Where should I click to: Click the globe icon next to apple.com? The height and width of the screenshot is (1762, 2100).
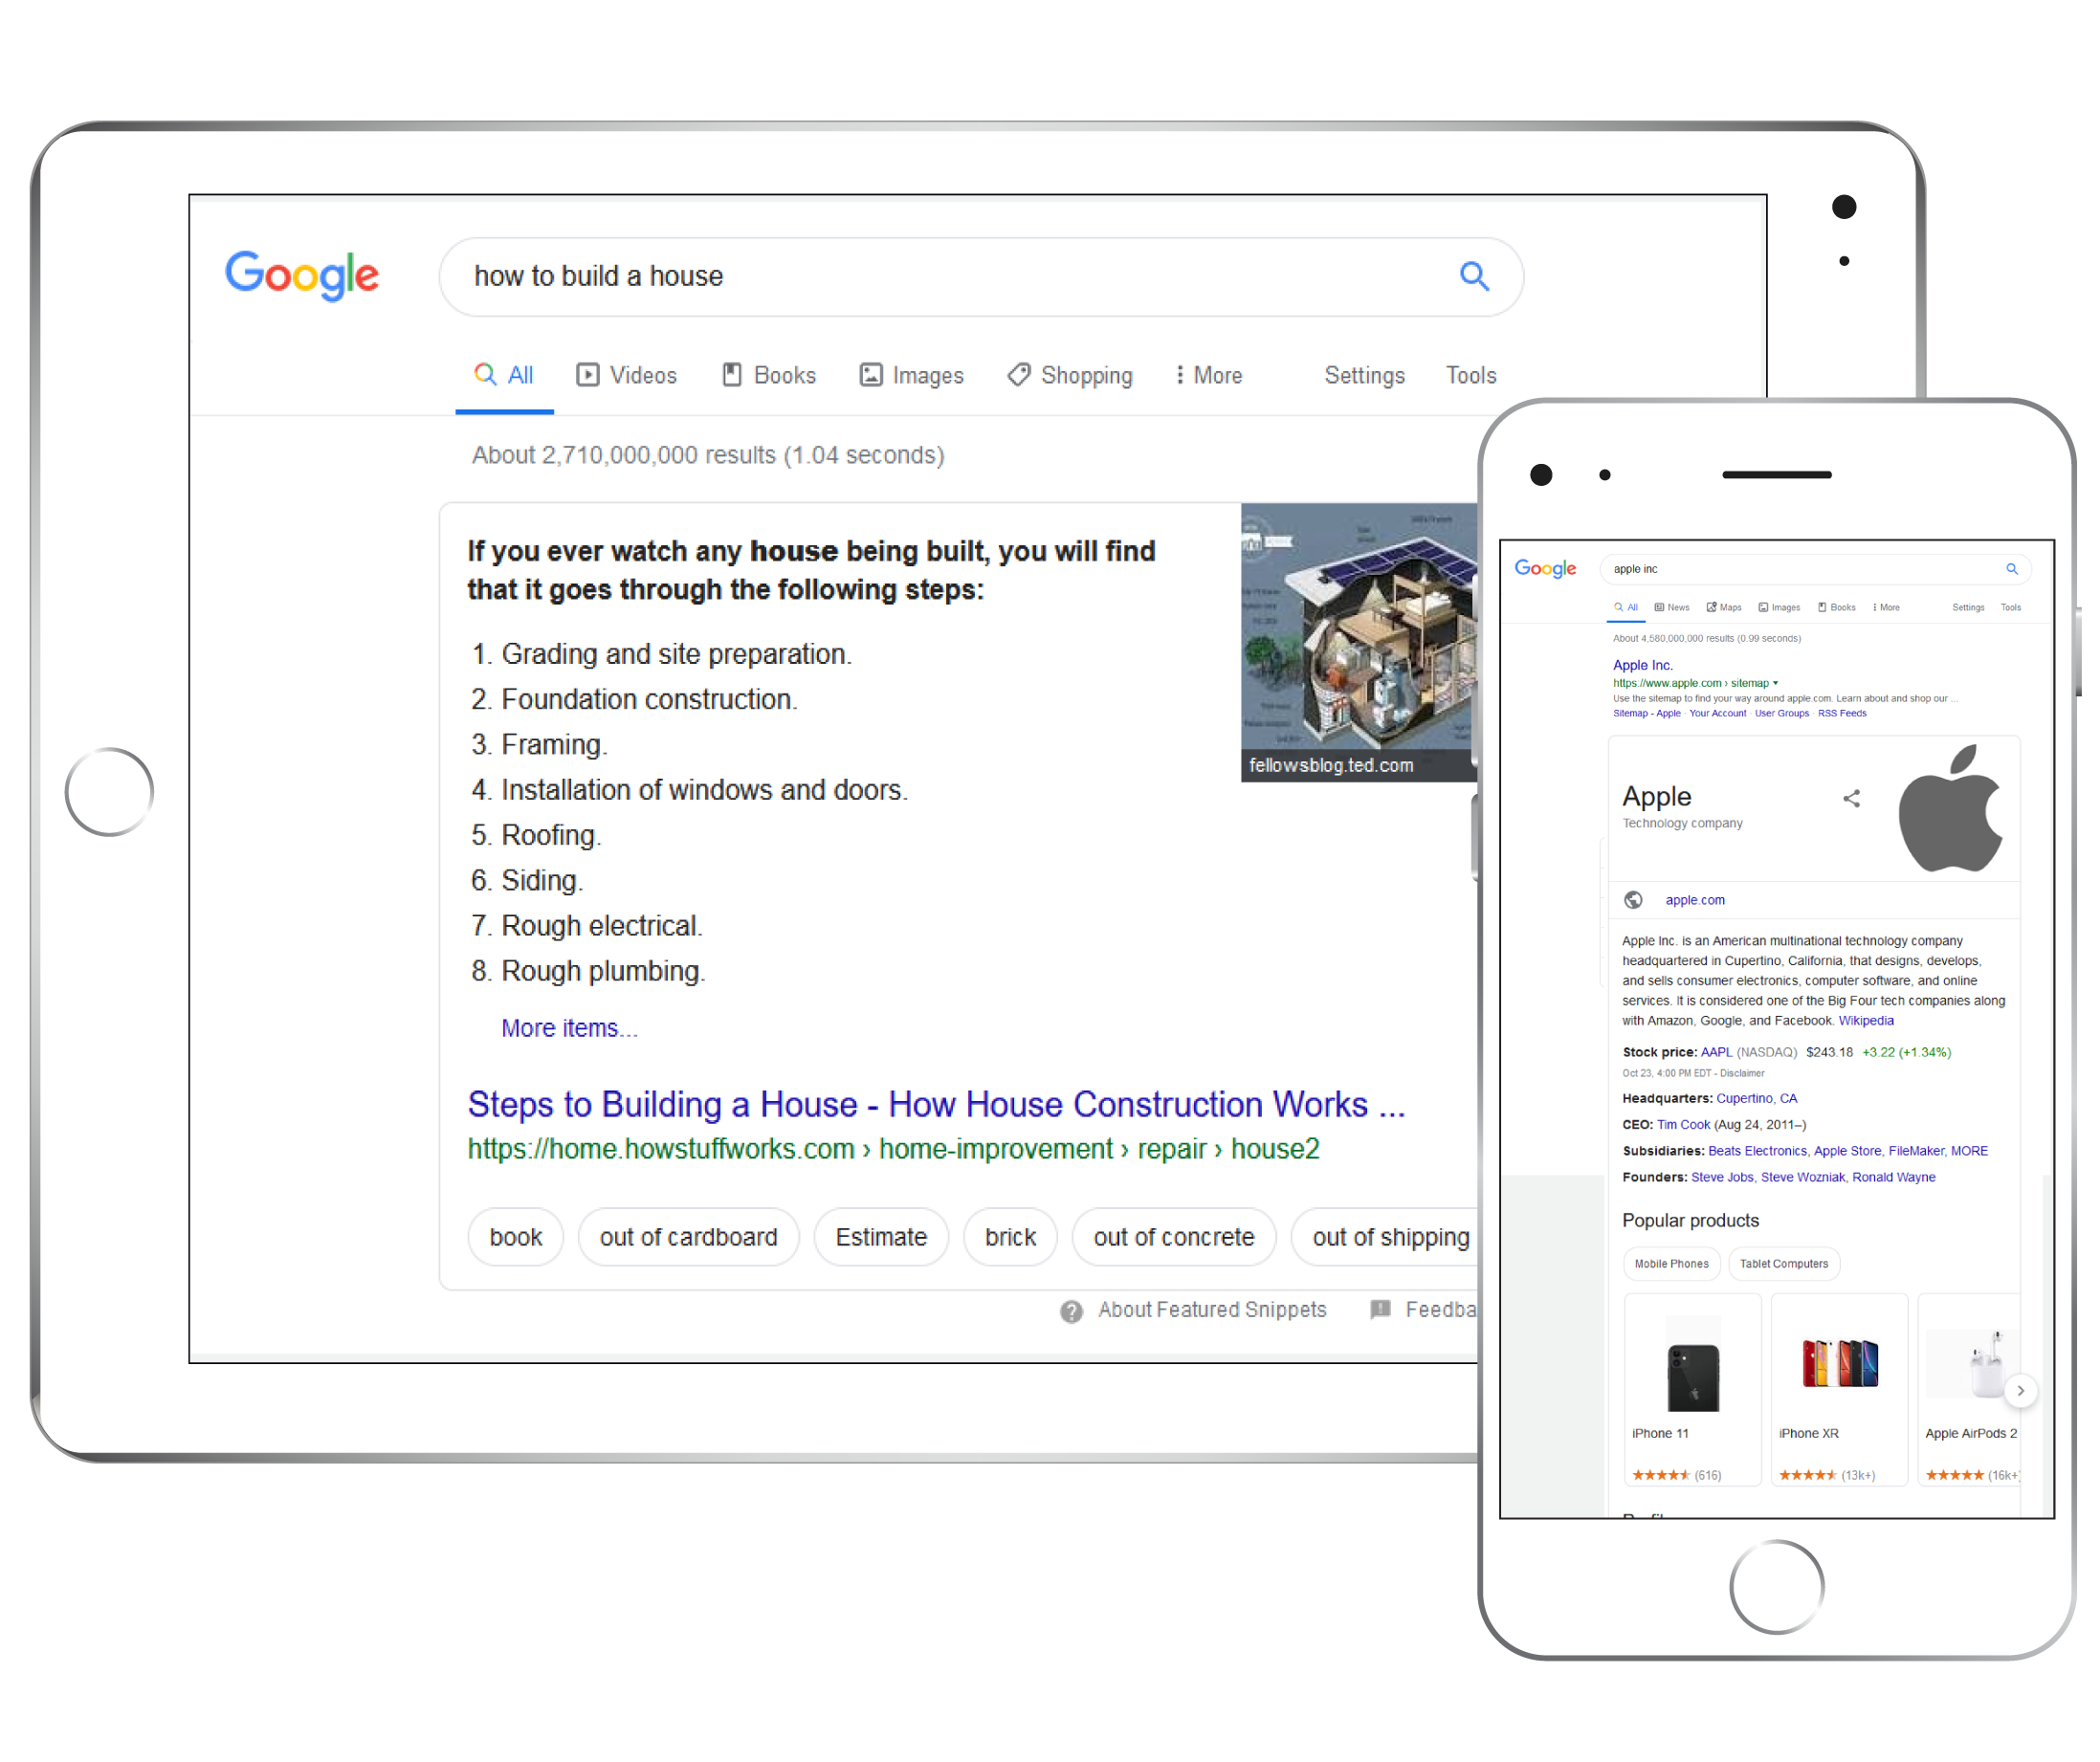pyautogui.click(x=1634, y=900)
